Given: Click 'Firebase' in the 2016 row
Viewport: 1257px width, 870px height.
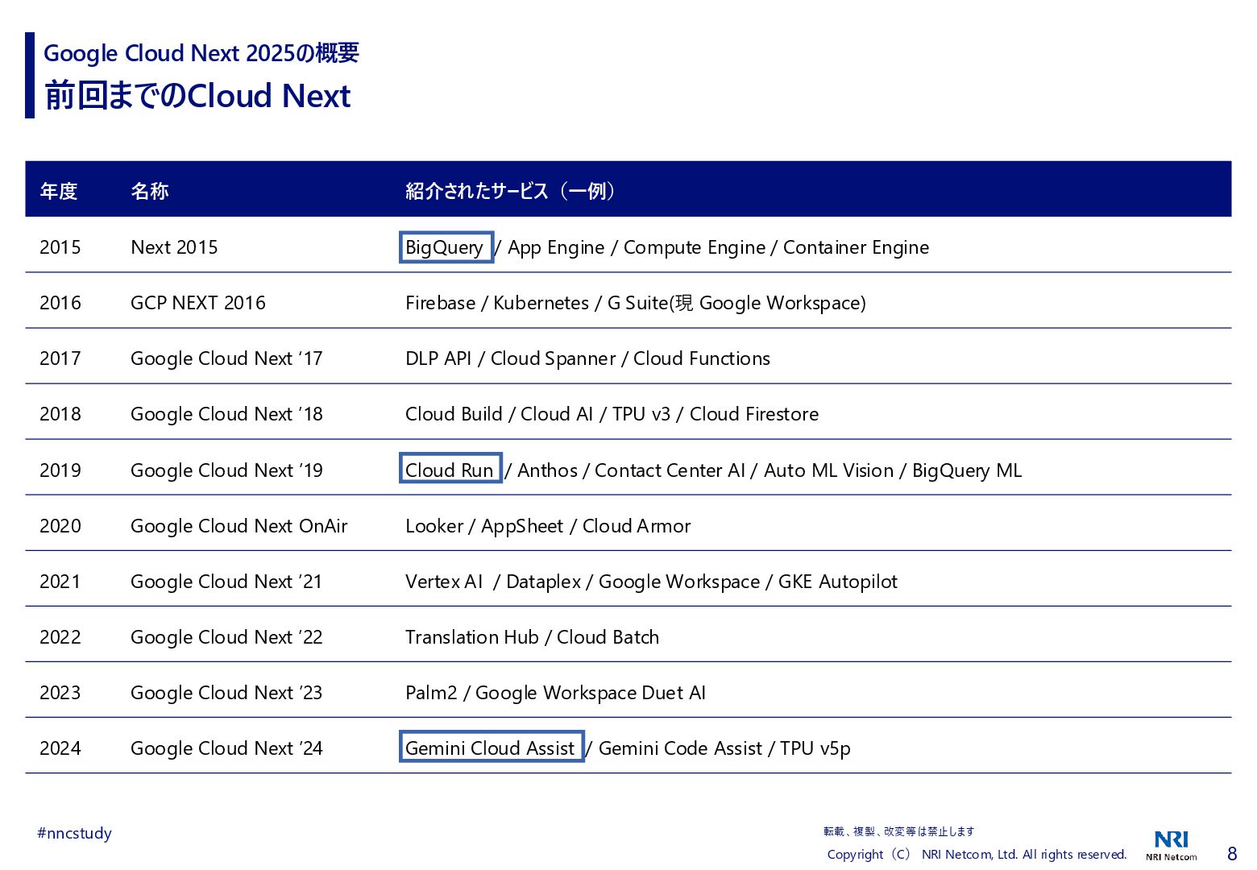Looking at the screenshot, I should point(441,303).
